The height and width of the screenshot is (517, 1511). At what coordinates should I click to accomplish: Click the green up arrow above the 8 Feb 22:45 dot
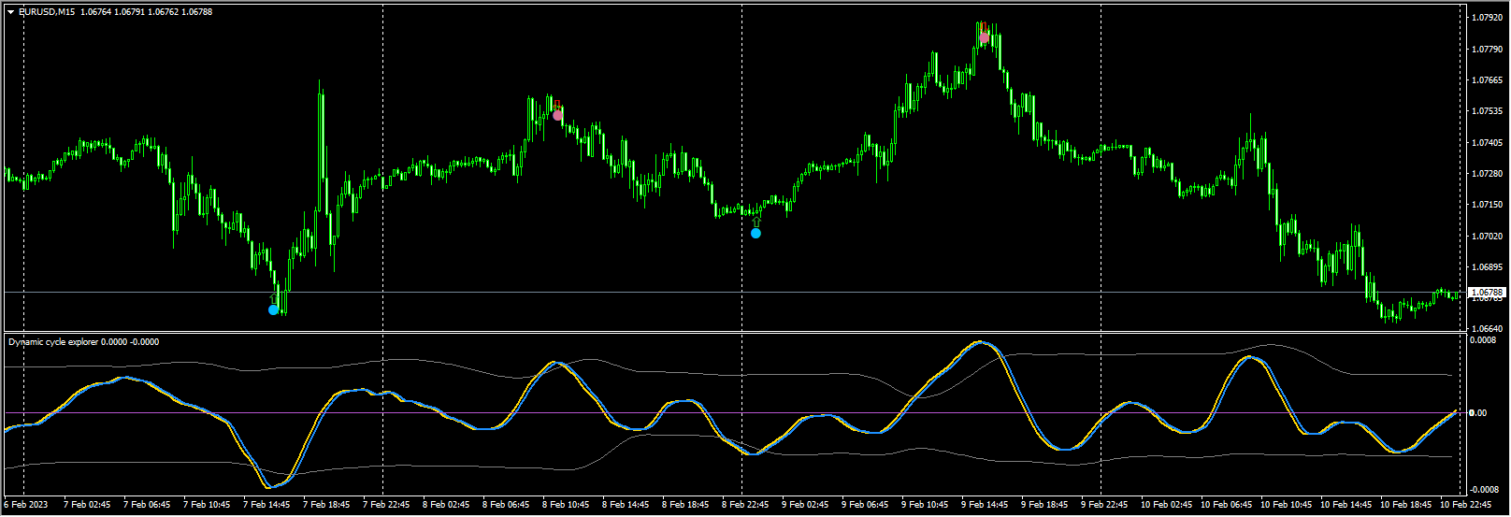point(755,222)
